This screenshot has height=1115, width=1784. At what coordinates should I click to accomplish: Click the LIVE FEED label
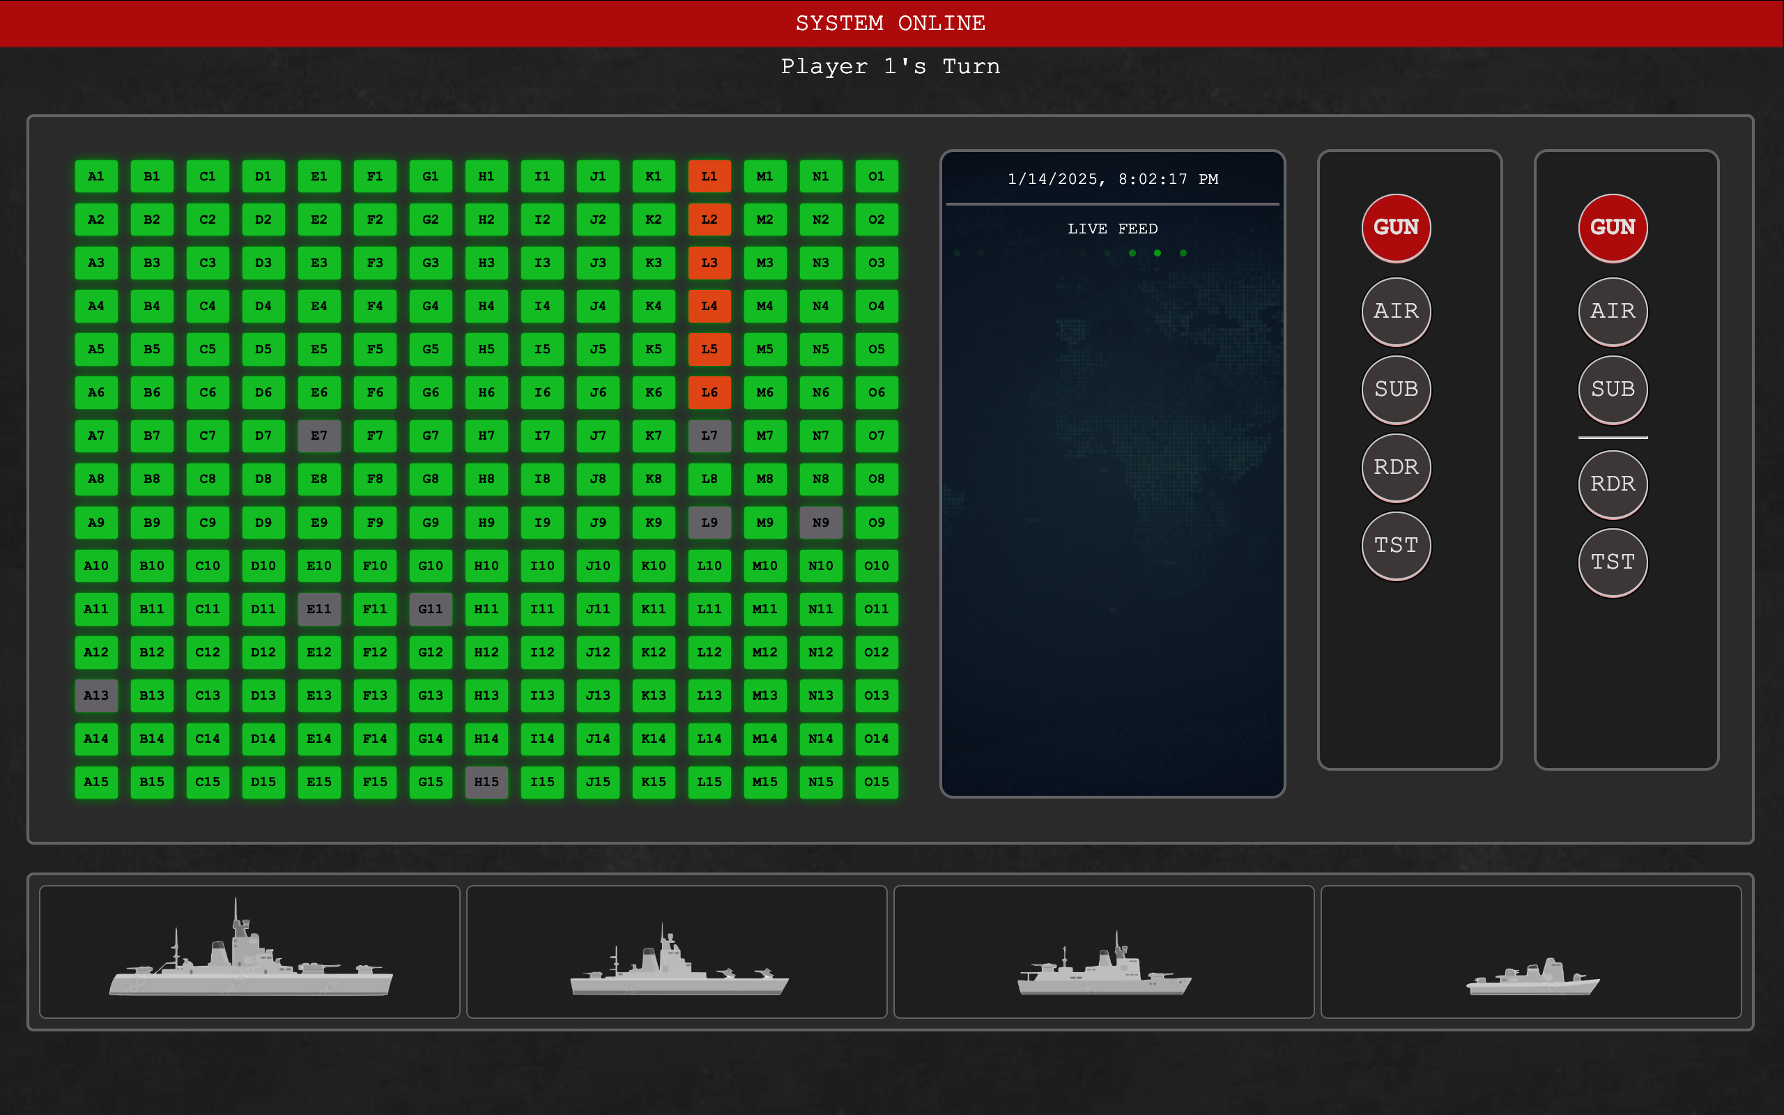pyautogui.click(x=1112, y=229)
